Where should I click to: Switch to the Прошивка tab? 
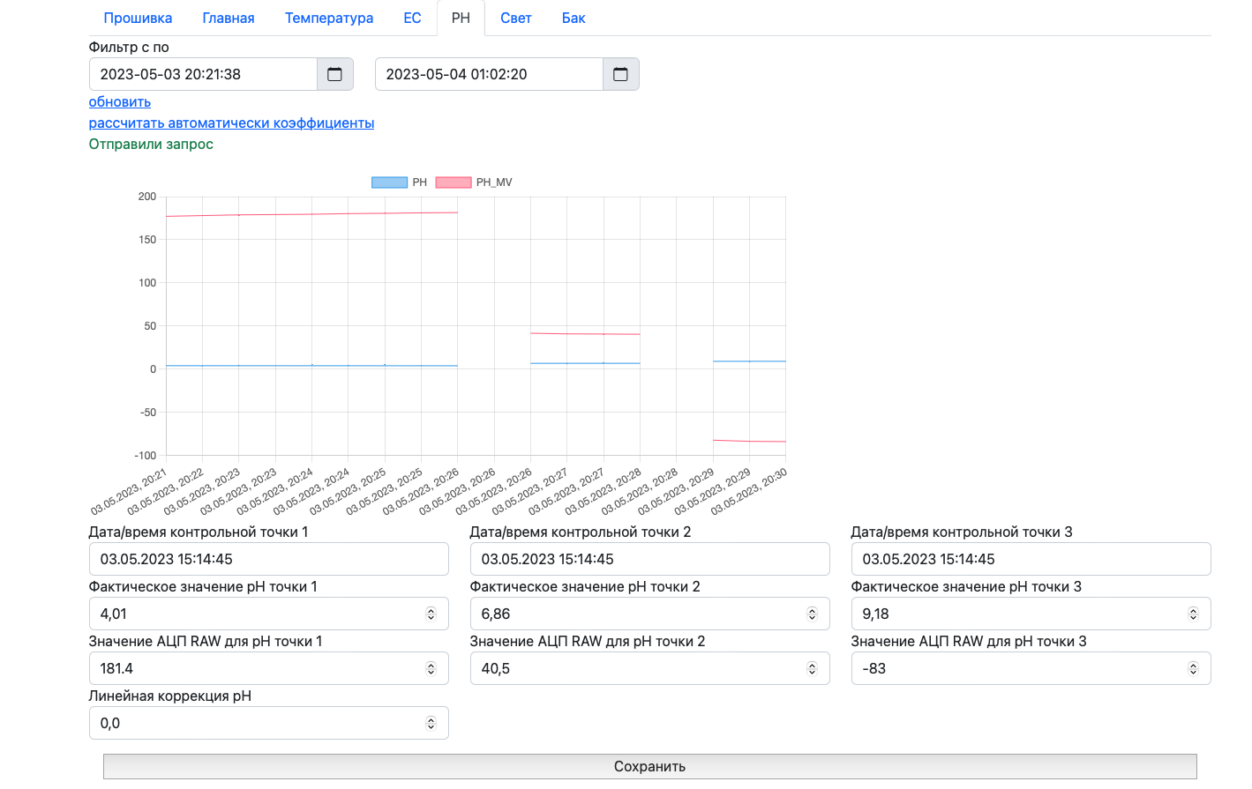click(138, 18)
